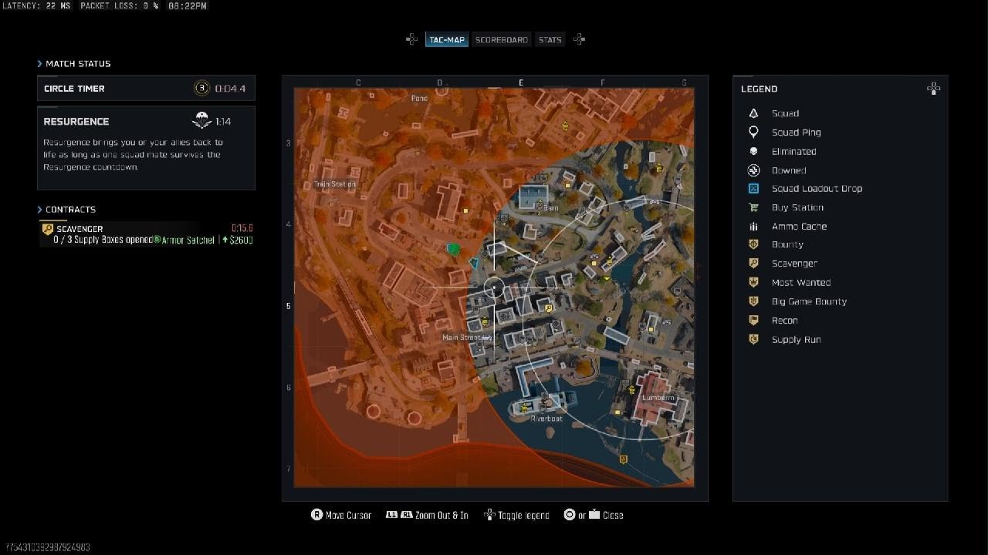This screenshot has width=988, height=555.
Task: Click the Big Game Bounty legend icon
Action: (753, 301)
